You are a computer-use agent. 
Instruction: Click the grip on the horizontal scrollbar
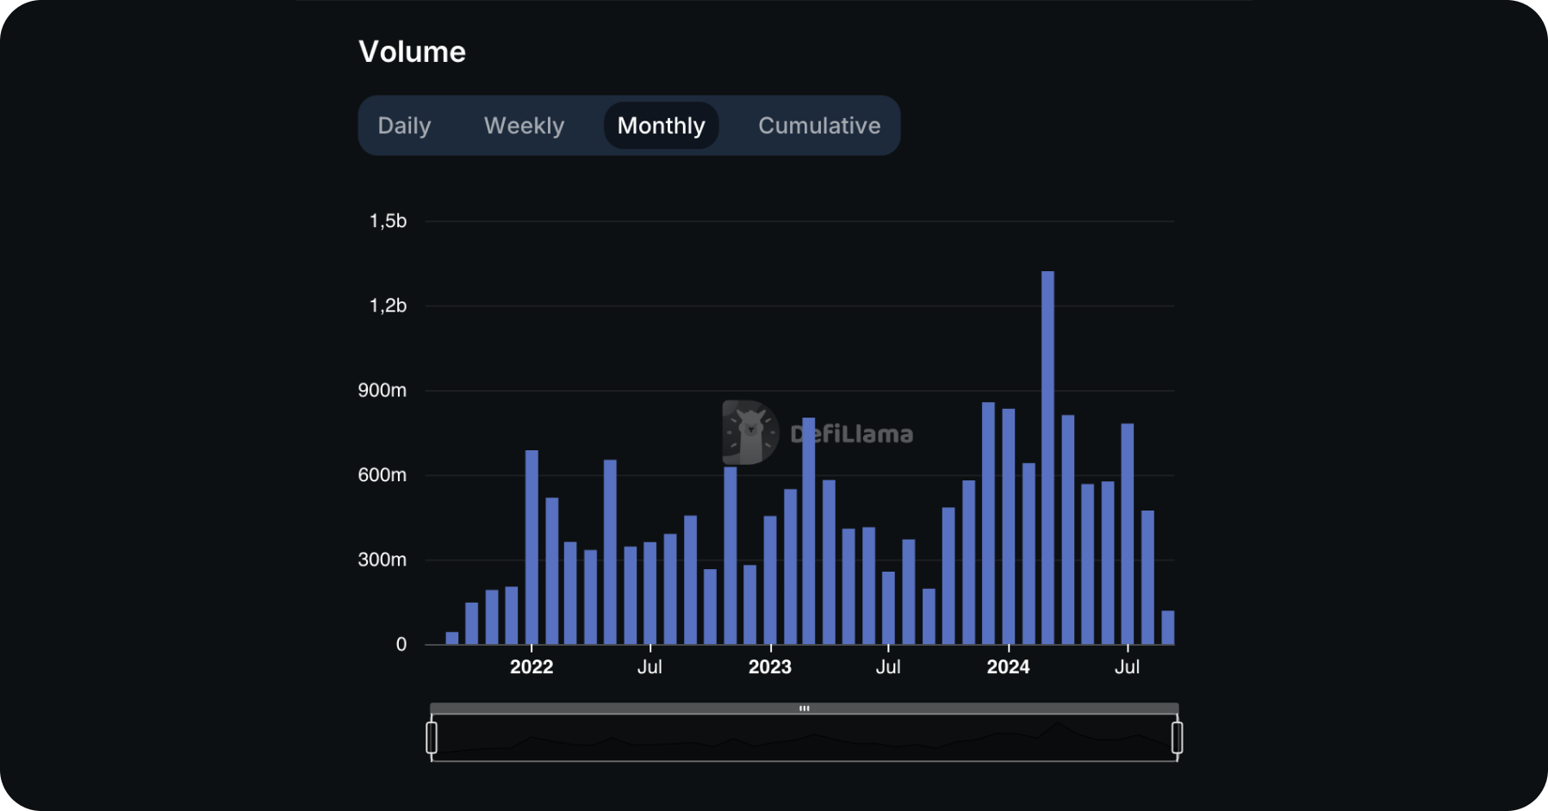tap(805, 708)
